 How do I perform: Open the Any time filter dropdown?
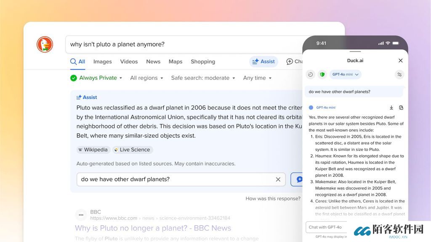coord(257,78)
